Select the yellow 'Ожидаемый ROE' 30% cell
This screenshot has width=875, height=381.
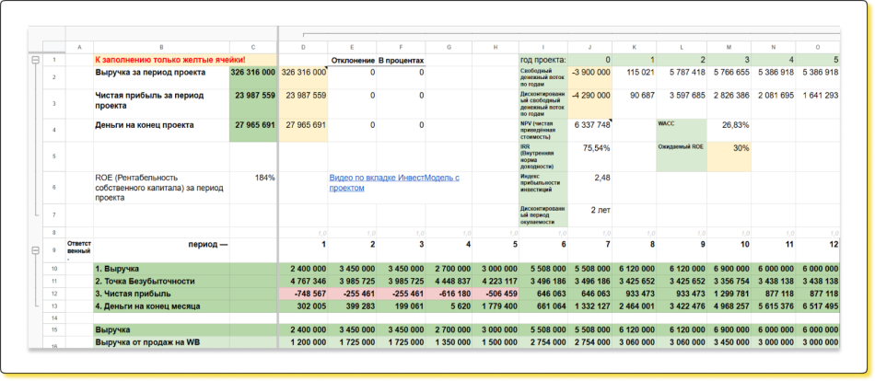[x=729, y=147]
